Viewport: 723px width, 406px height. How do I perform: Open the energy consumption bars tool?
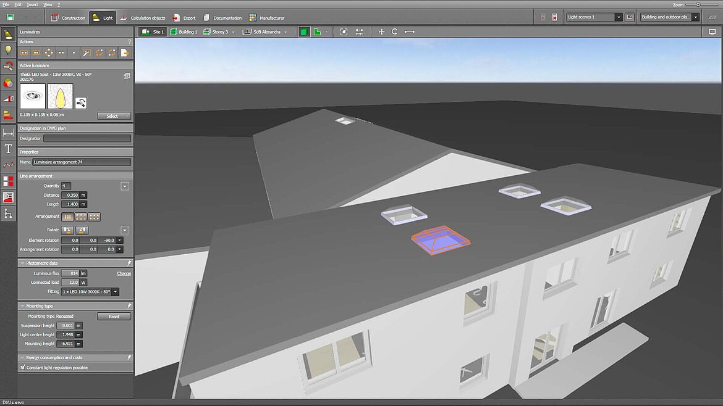pyautogui.click(x=8, y=115)
